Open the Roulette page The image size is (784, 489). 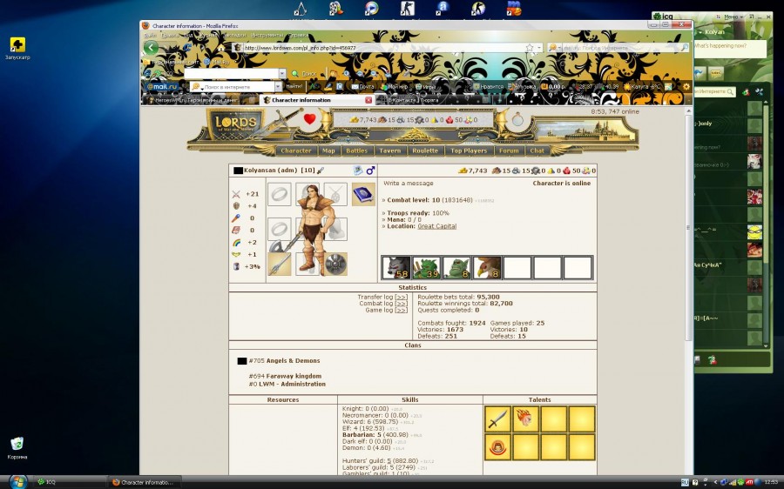425,151
